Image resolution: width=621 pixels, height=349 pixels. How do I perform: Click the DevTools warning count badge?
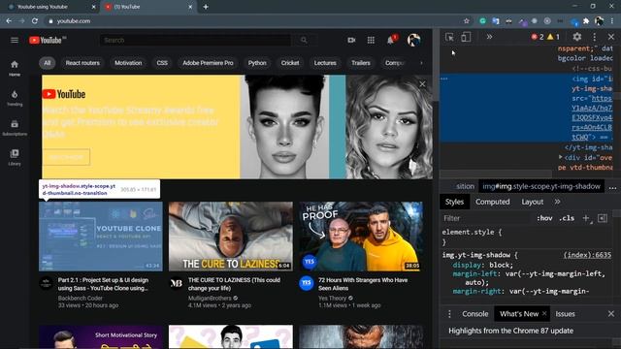(553, 37)
